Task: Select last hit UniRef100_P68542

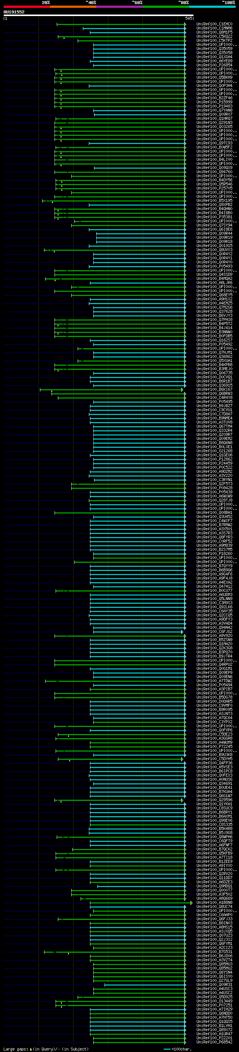Action: coord(214,1042)
